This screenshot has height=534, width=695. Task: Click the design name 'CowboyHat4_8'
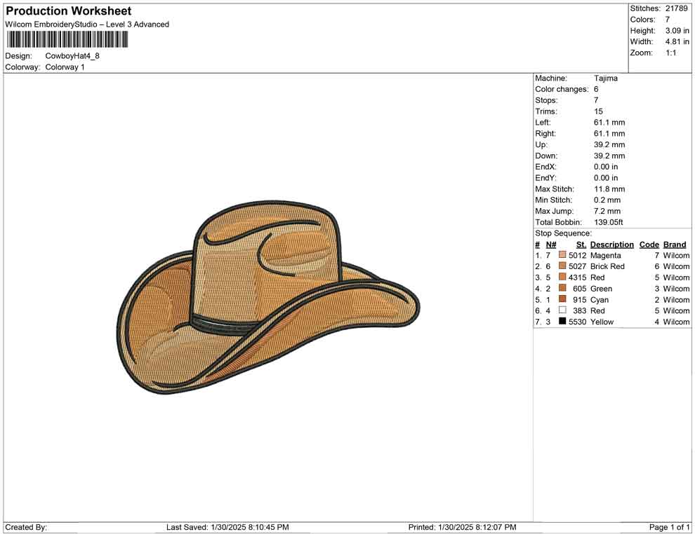(72, 56)
